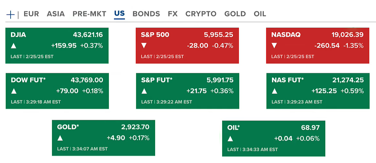Open the NASDAQ index name link
This screenshot has width=376, height=163.
tap(285, 35)
